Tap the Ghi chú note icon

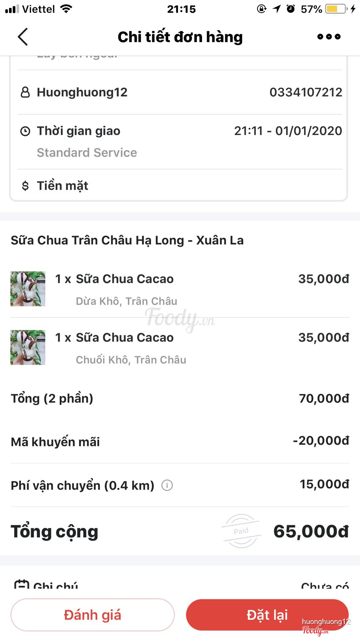tap(22, 585)
